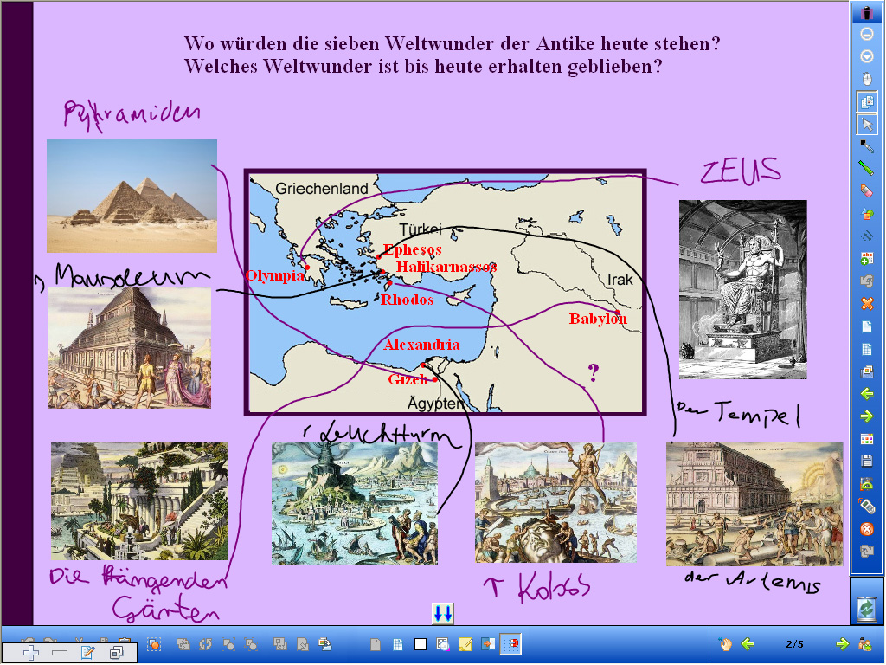
Task: Click the recycle bin icon
Action: (867, 609)
